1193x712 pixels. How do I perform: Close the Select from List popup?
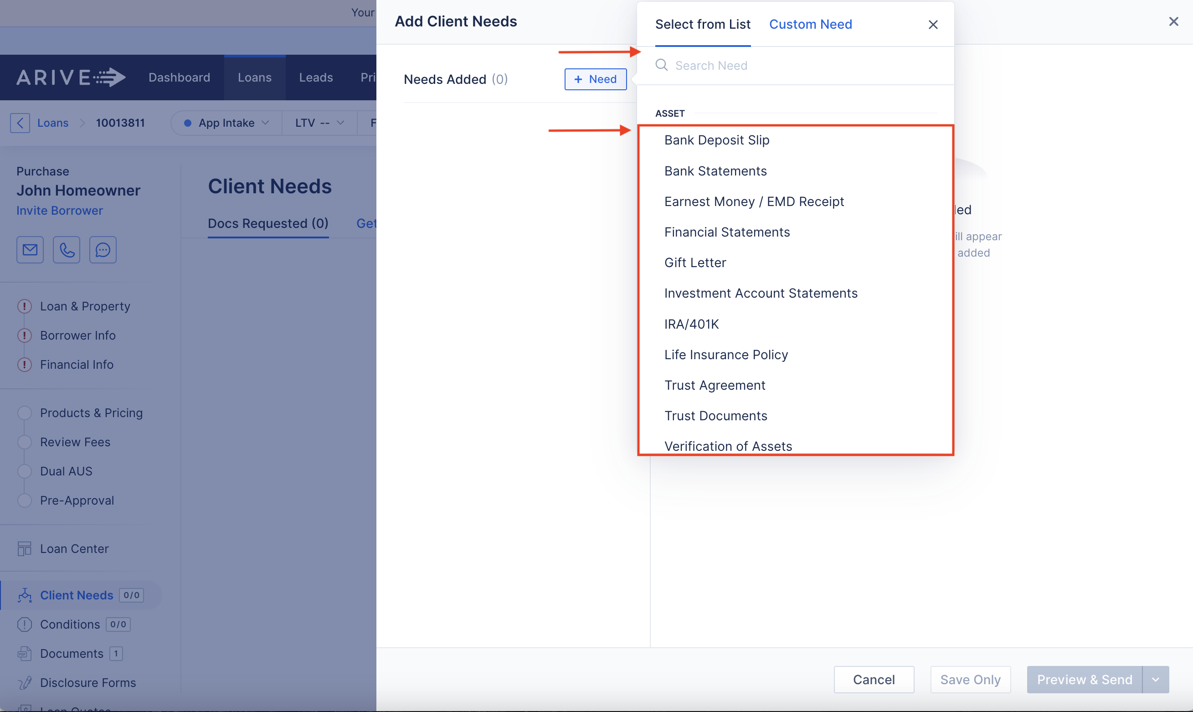[933, 25]
